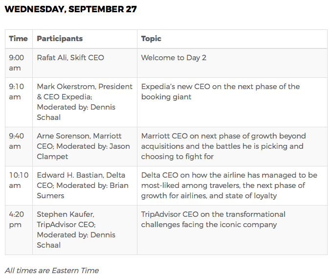
Task: Select the Participants column header
Action: [x=85, y=39]
